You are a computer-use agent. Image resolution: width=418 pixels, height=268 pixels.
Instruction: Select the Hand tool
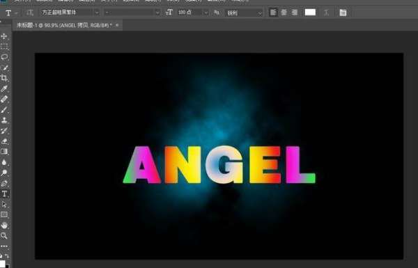pyautogui.click(x=4, y=226)
